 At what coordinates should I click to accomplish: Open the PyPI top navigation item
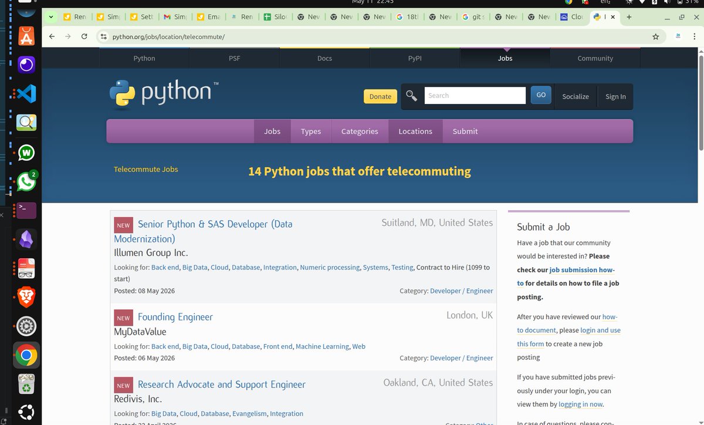(415, 58)
